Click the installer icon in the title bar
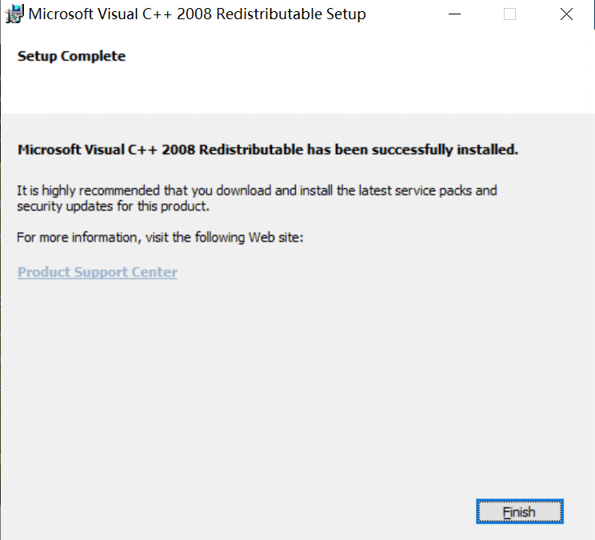Image resolution: width=595 pixels, height=540 pixels. (15, 14)
